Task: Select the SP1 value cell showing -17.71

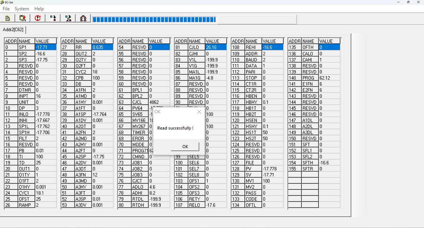Action: coord(46,47)
